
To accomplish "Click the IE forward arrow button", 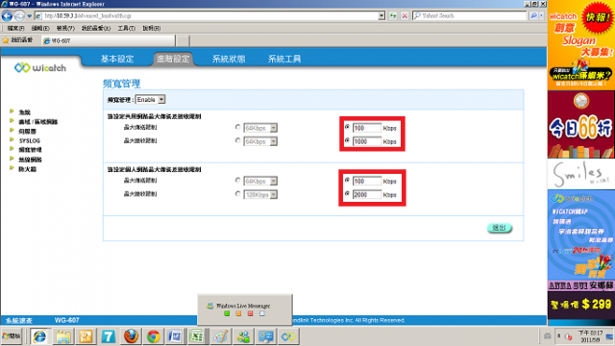I will [19, 15].
